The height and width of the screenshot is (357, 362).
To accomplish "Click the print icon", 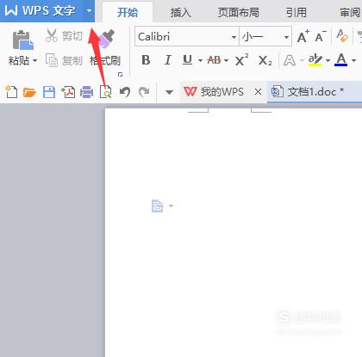I will (x=86, y=92).
